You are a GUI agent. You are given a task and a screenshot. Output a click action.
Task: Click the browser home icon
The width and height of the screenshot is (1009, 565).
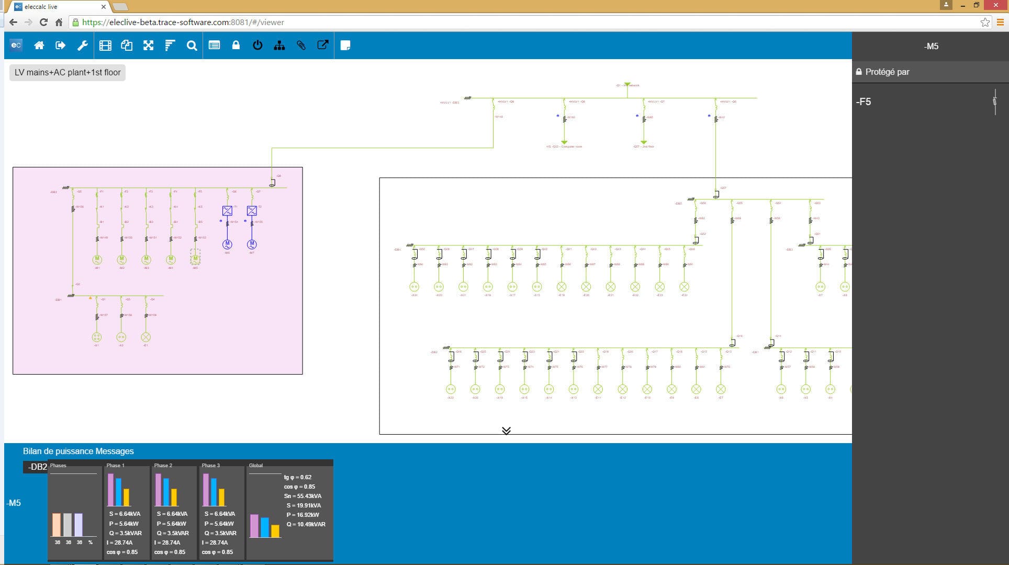pos(59,22)
